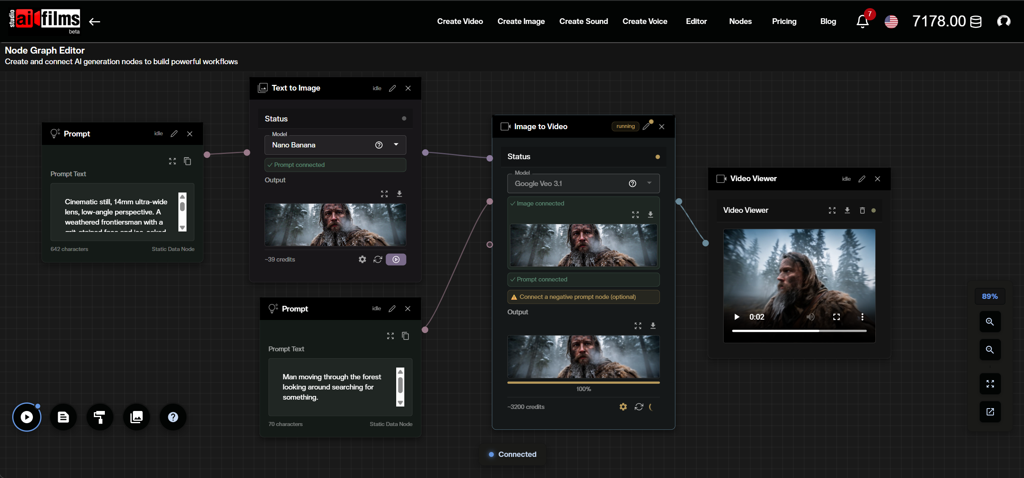Copy prompt text in the first Prompt node
Image resolution: width=1024 pixels, height=478 pixels.
[187, 161]
